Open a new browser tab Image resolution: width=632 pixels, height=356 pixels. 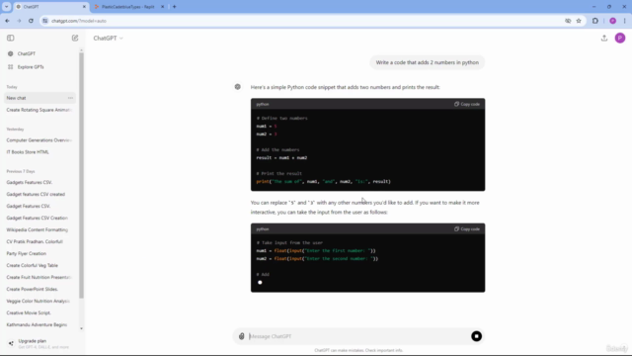tap(174, 7)
